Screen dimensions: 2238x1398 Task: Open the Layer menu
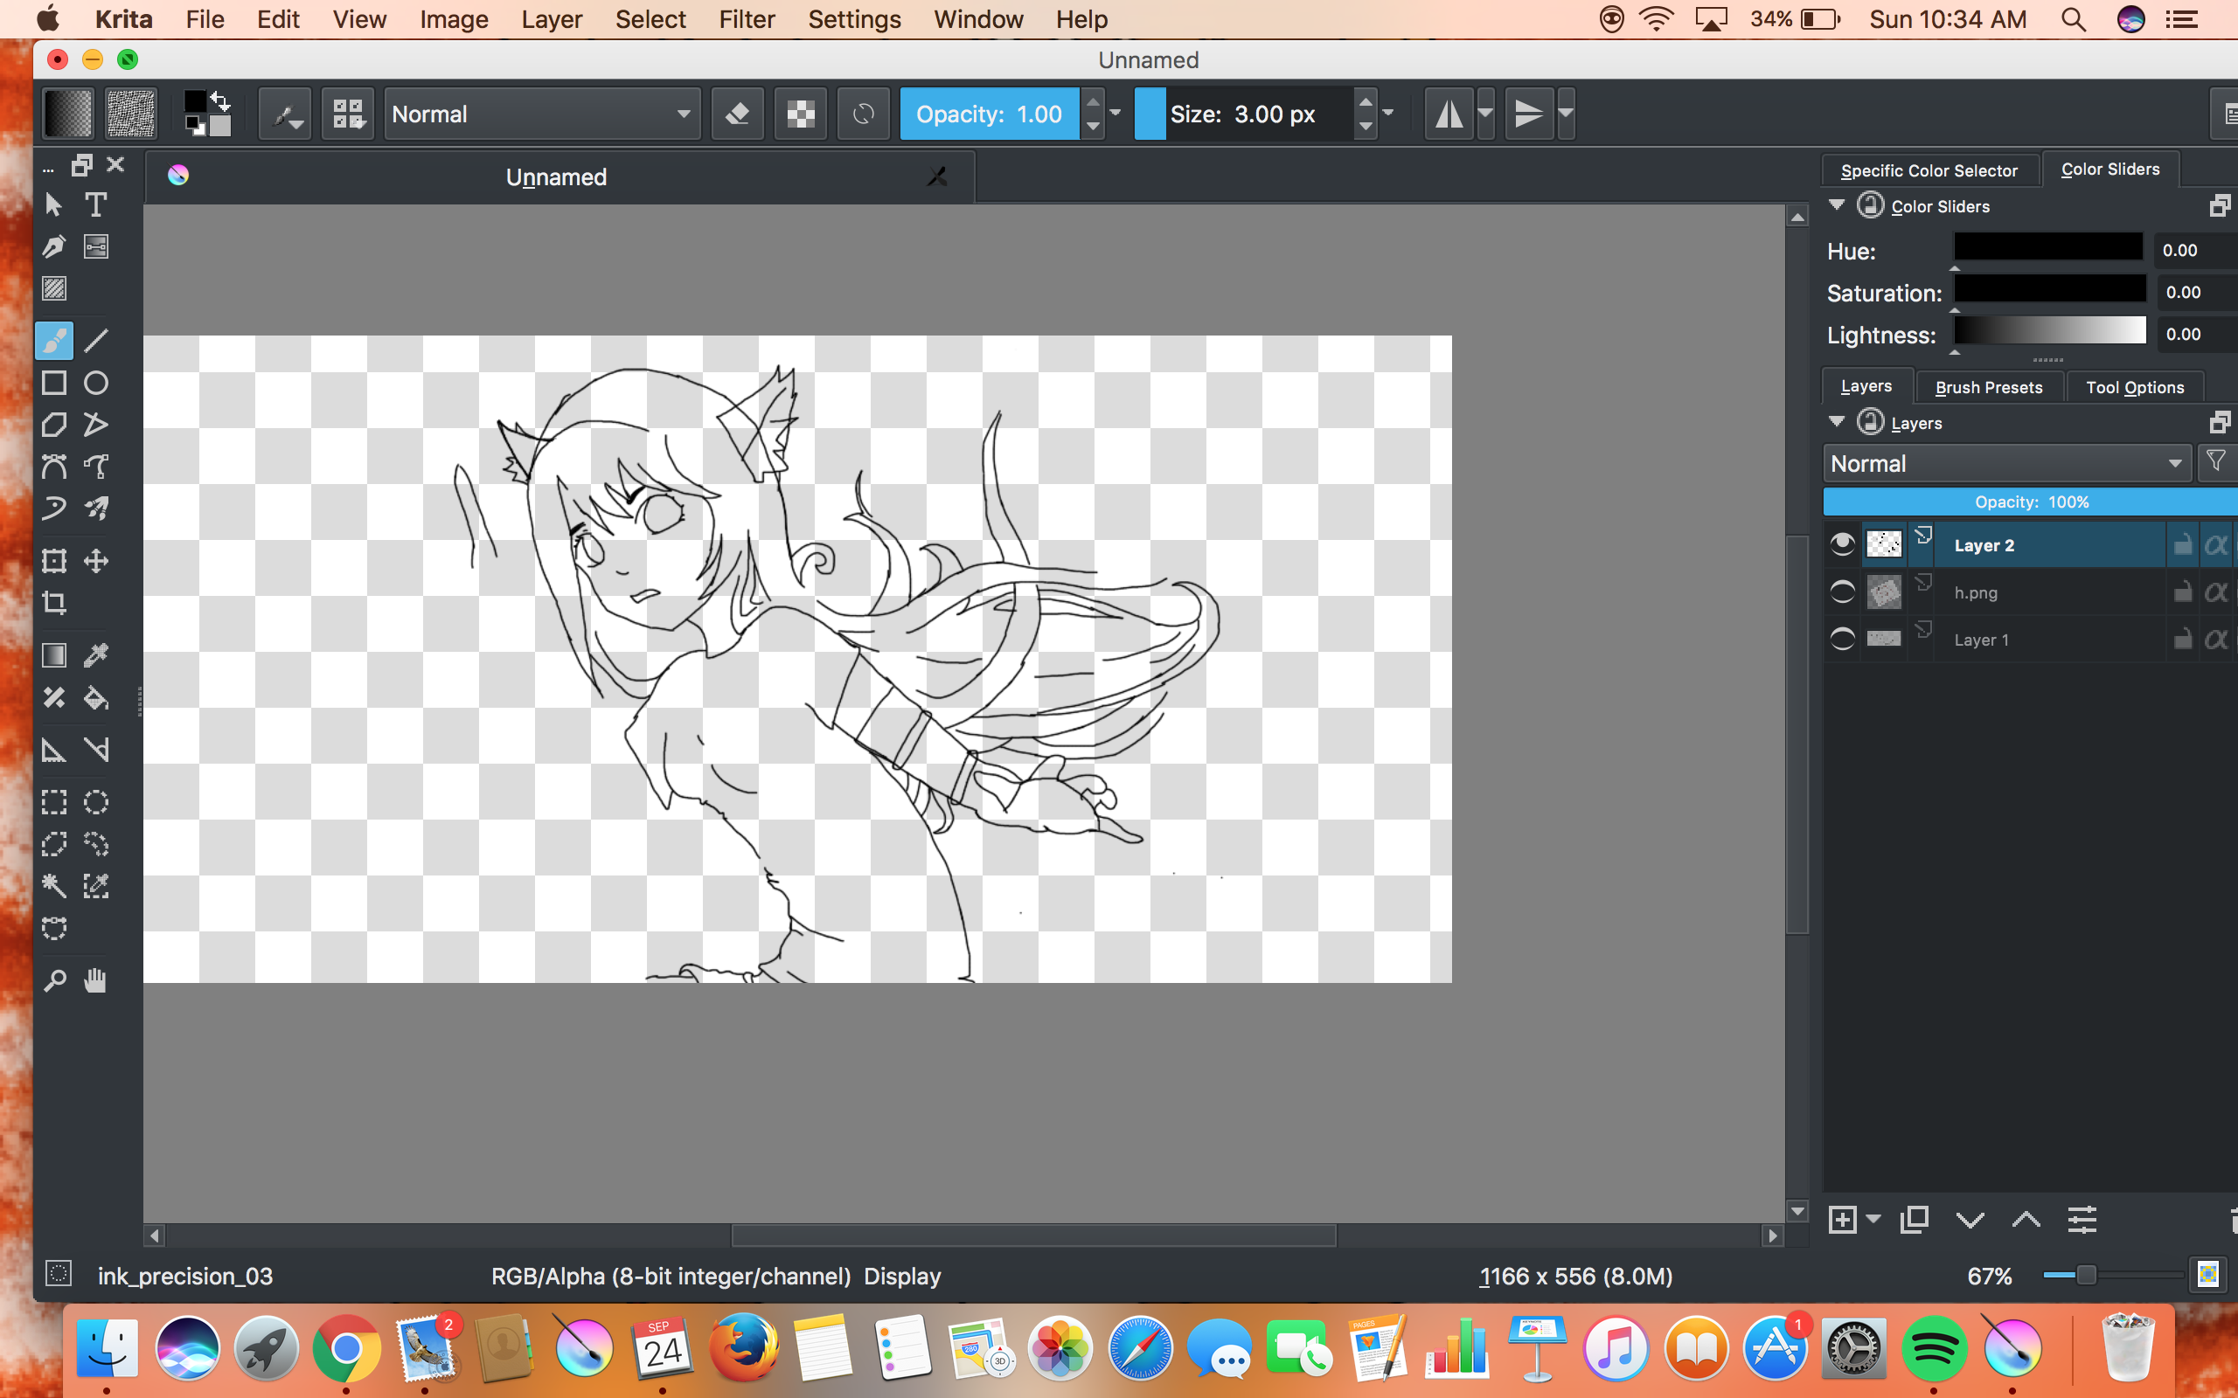551,19
